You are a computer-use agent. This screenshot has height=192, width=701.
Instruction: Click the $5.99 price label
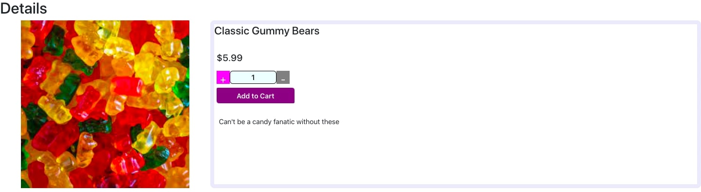click(230, 58)
